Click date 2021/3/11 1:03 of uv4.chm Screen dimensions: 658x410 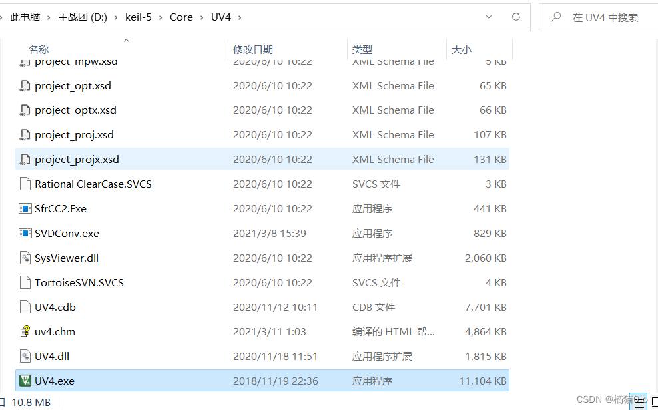tap(270, 332)
